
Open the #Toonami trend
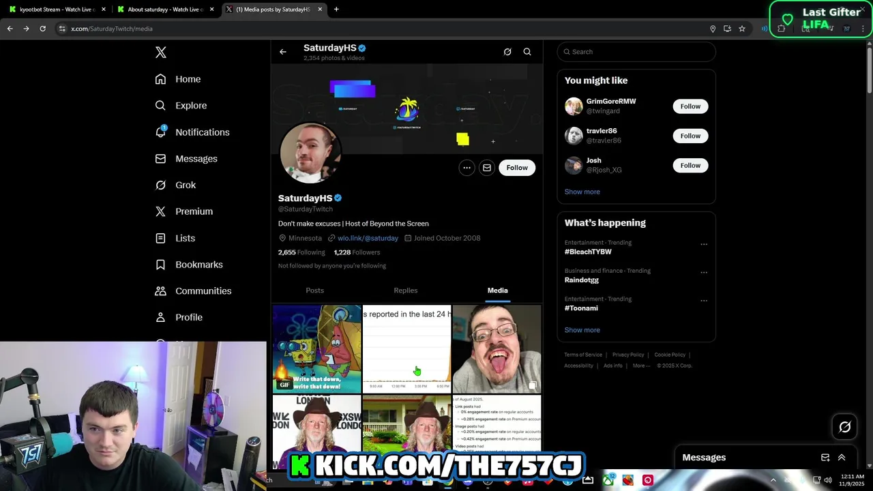[x=581, y=308]
